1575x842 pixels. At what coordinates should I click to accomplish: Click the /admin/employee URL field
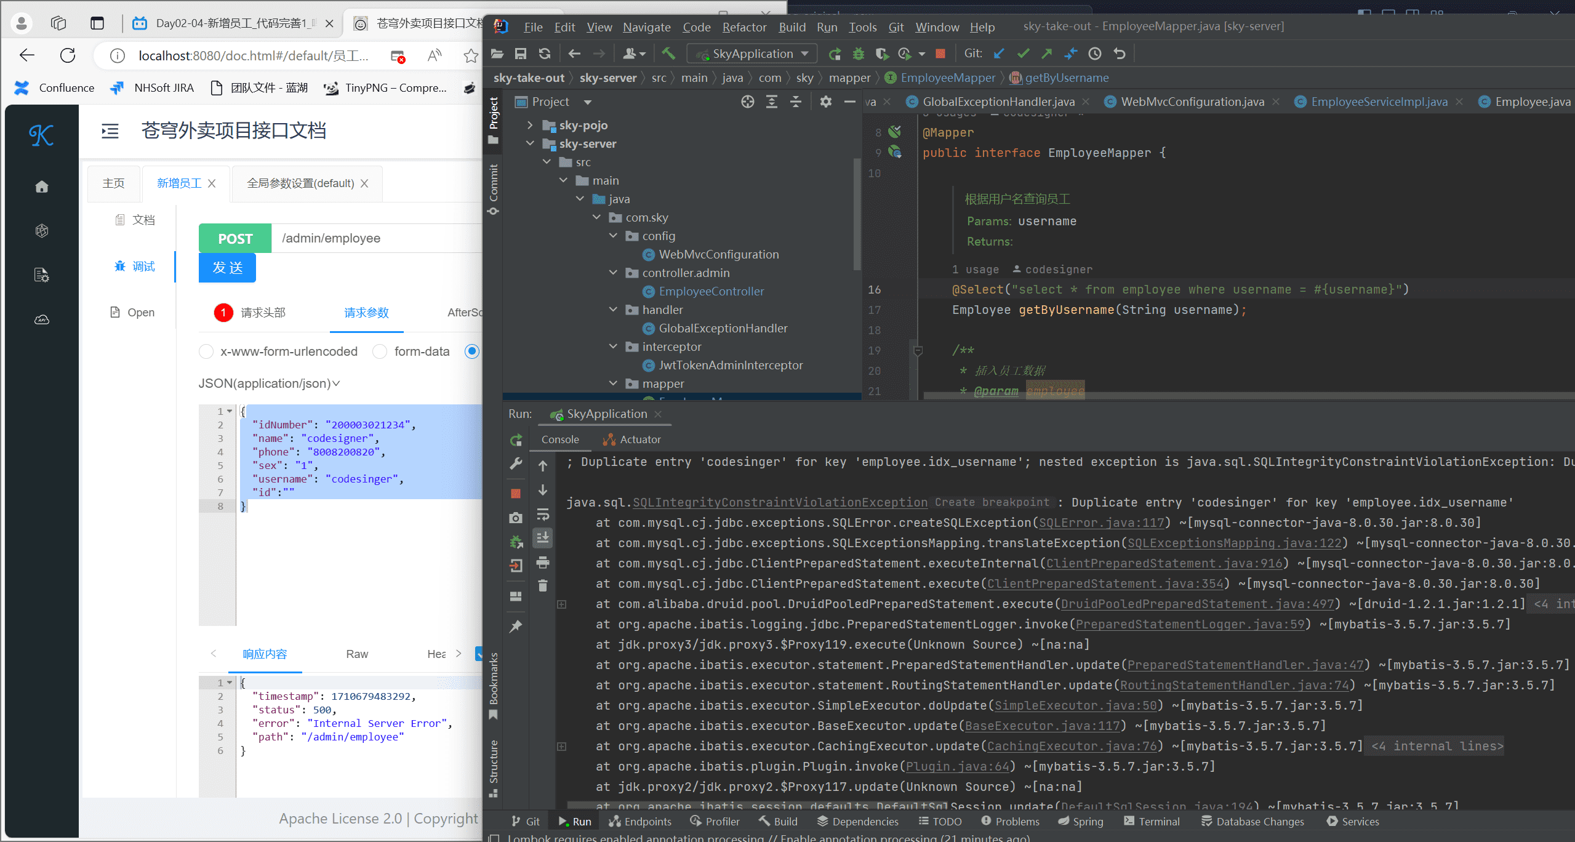click(x=377, y=238)
